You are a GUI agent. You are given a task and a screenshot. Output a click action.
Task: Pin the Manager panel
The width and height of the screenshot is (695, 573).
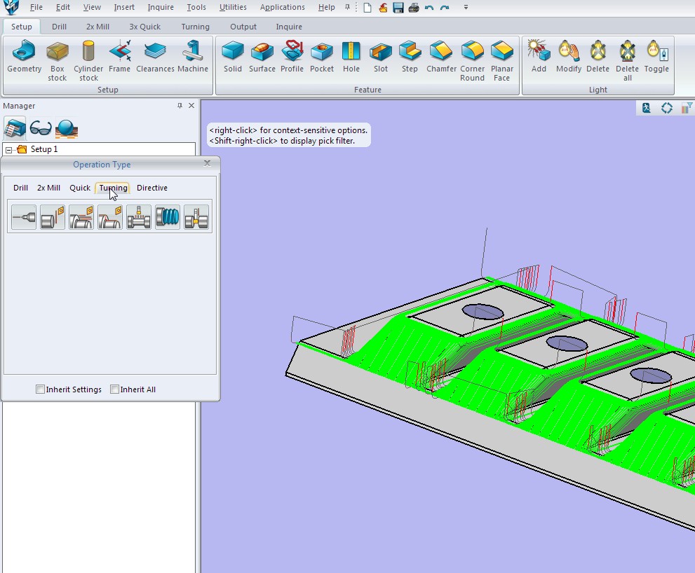(180, 106)
